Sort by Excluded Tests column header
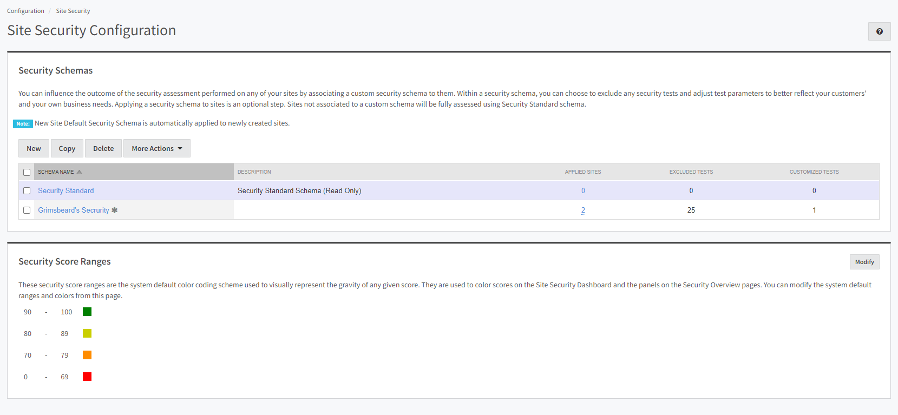Viewport: 898px width, 415px height. pyautogui.click(x=691, y=172)
